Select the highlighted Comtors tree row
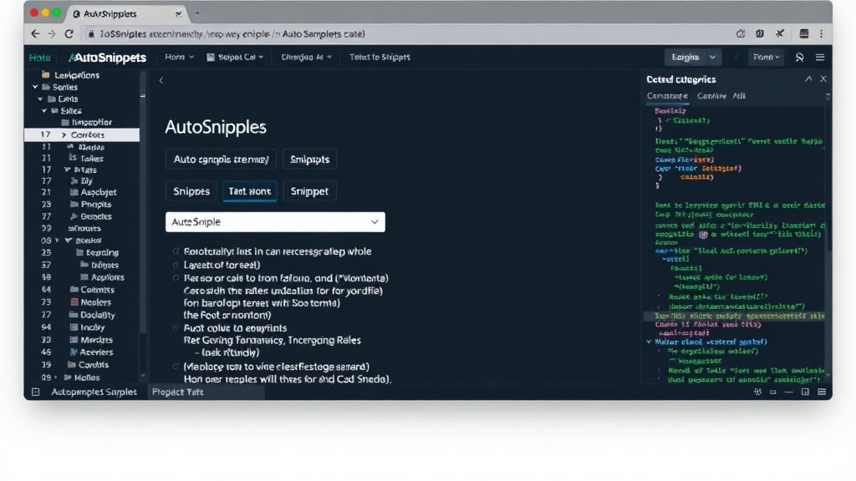Screen dimensions: 856x481 click(82, 134)
